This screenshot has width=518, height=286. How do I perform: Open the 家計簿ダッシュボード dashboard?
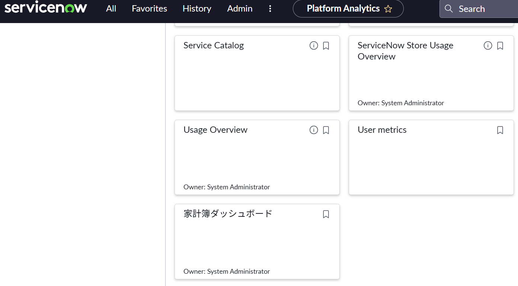coord(228,214)
